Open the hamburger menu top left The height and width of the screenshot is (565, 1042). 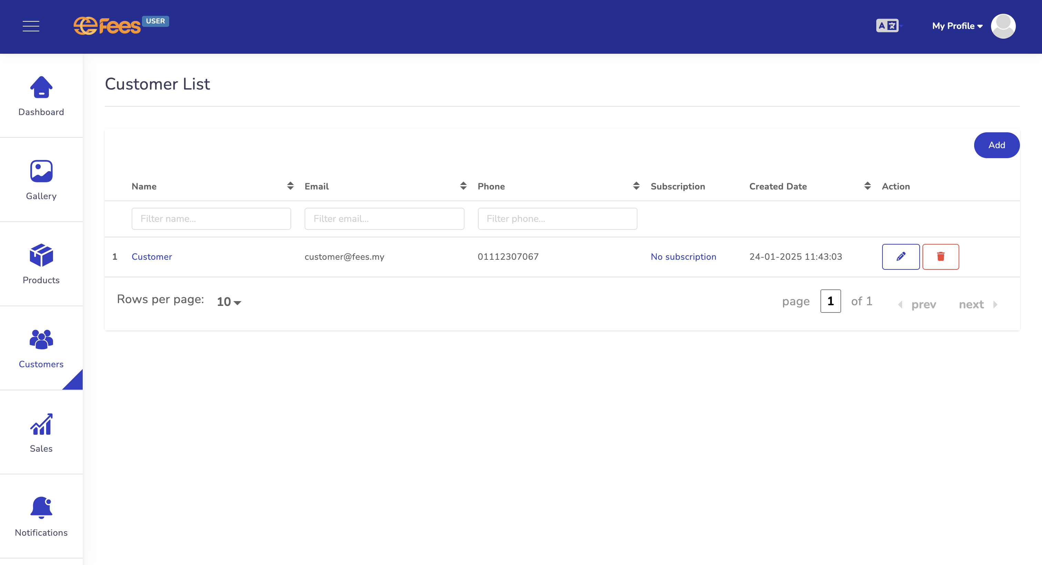(31, 27)
